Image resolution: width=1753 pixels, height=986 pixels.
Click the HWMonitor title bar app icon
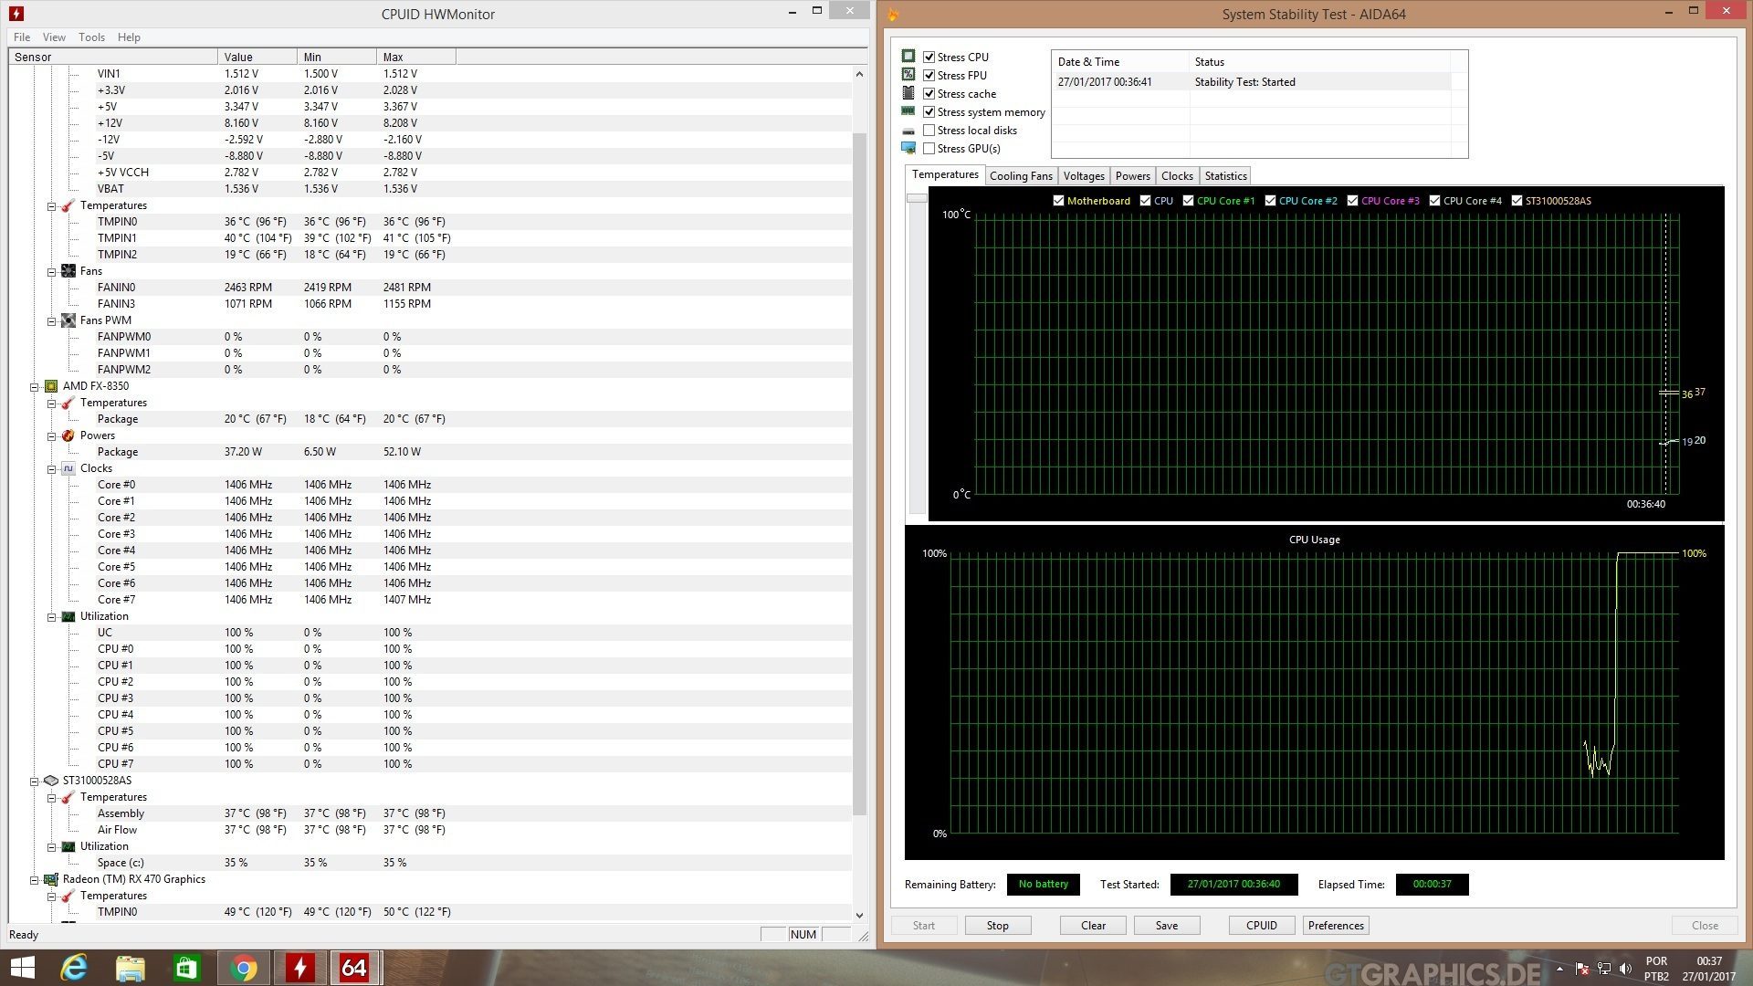(16, 14)
